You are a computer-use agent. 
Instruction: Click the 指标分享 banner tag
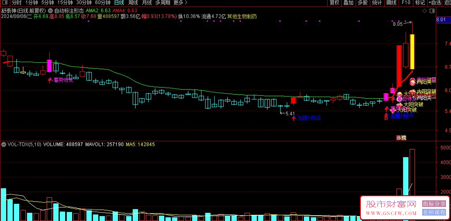tap(434, 204)
